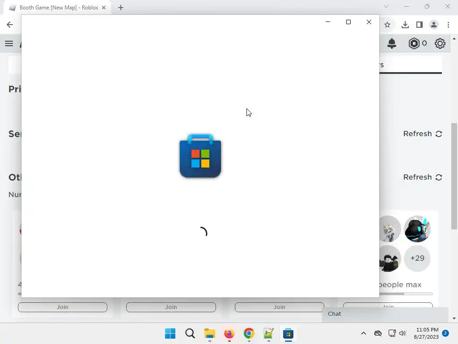Image resolution: width=458 pixels, height=344 pixels.
Task: Click the +29 more players bubble
Action: coord(417,258)
